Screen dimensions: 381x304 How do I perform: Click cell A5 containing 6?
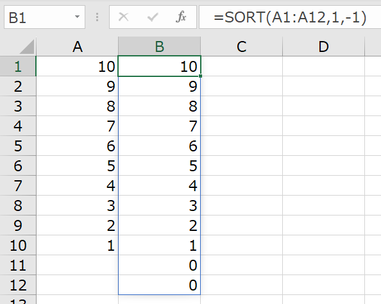pos(77,146)
